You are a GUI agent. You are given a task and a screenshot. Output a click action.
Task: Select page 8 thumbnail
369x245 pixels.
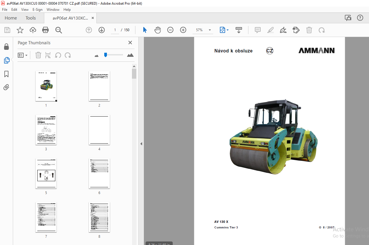[x=99, y=217]
